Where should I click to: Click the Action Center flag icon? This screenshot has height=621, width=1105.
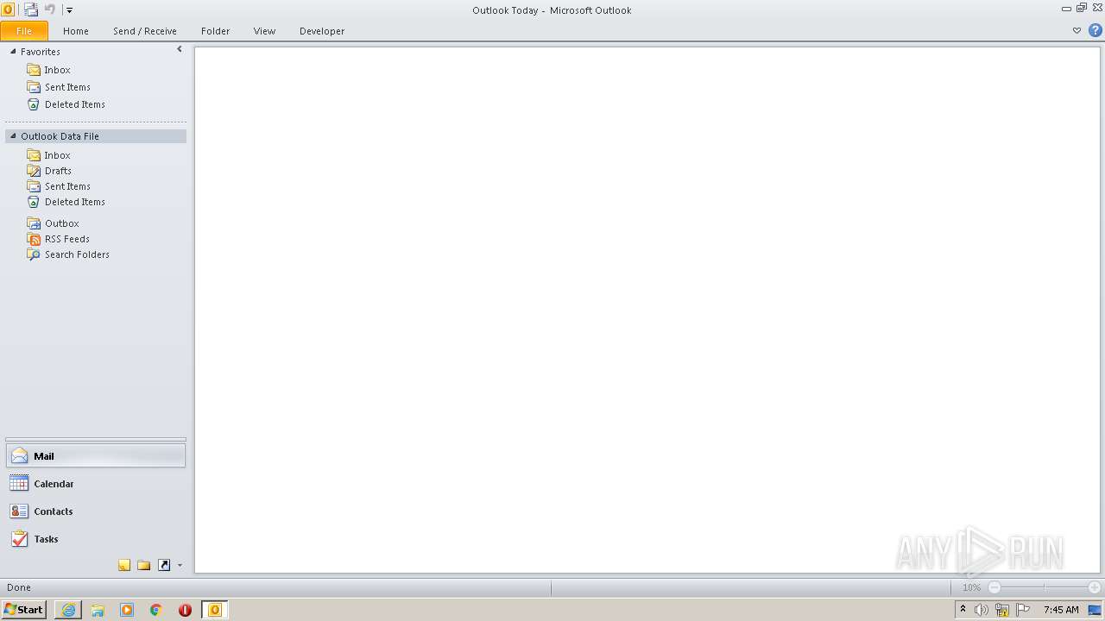point(1023,610)
